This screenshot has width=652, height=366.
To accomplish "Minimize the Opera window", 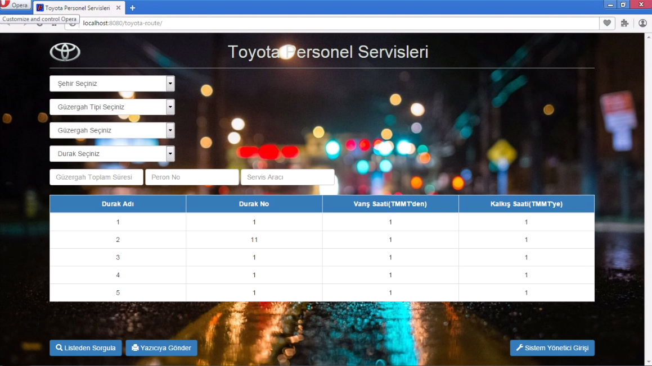I will (610, 4).
